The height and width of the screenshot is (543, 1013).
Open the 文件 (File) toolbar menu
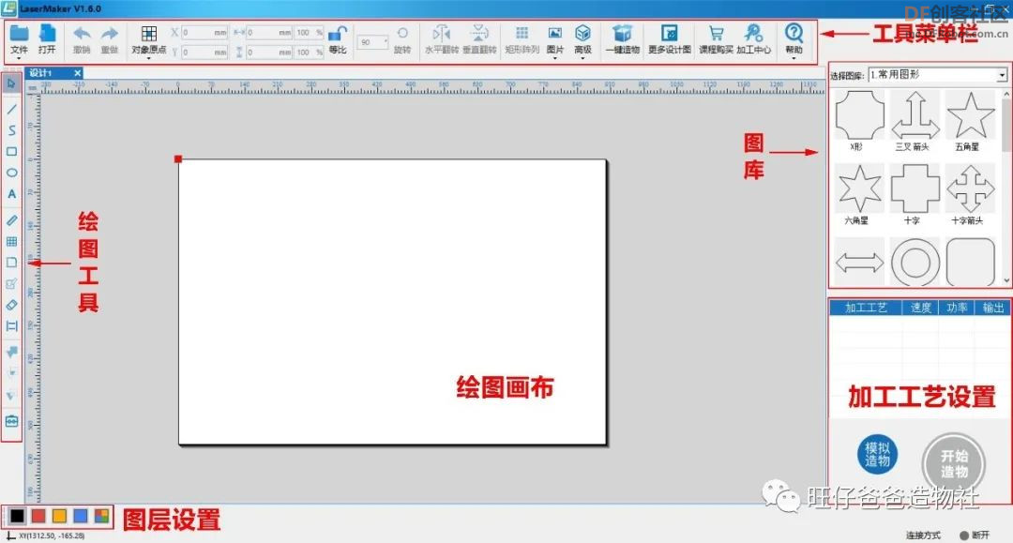point(19,40)
